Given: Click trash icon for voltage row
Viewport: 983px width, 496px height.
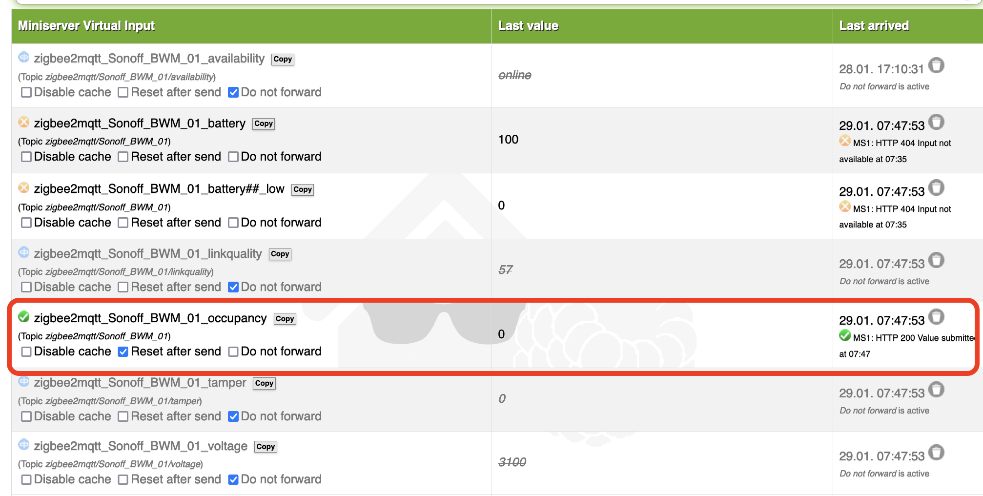Looking at the screenshot, I should tap(936, 453).
